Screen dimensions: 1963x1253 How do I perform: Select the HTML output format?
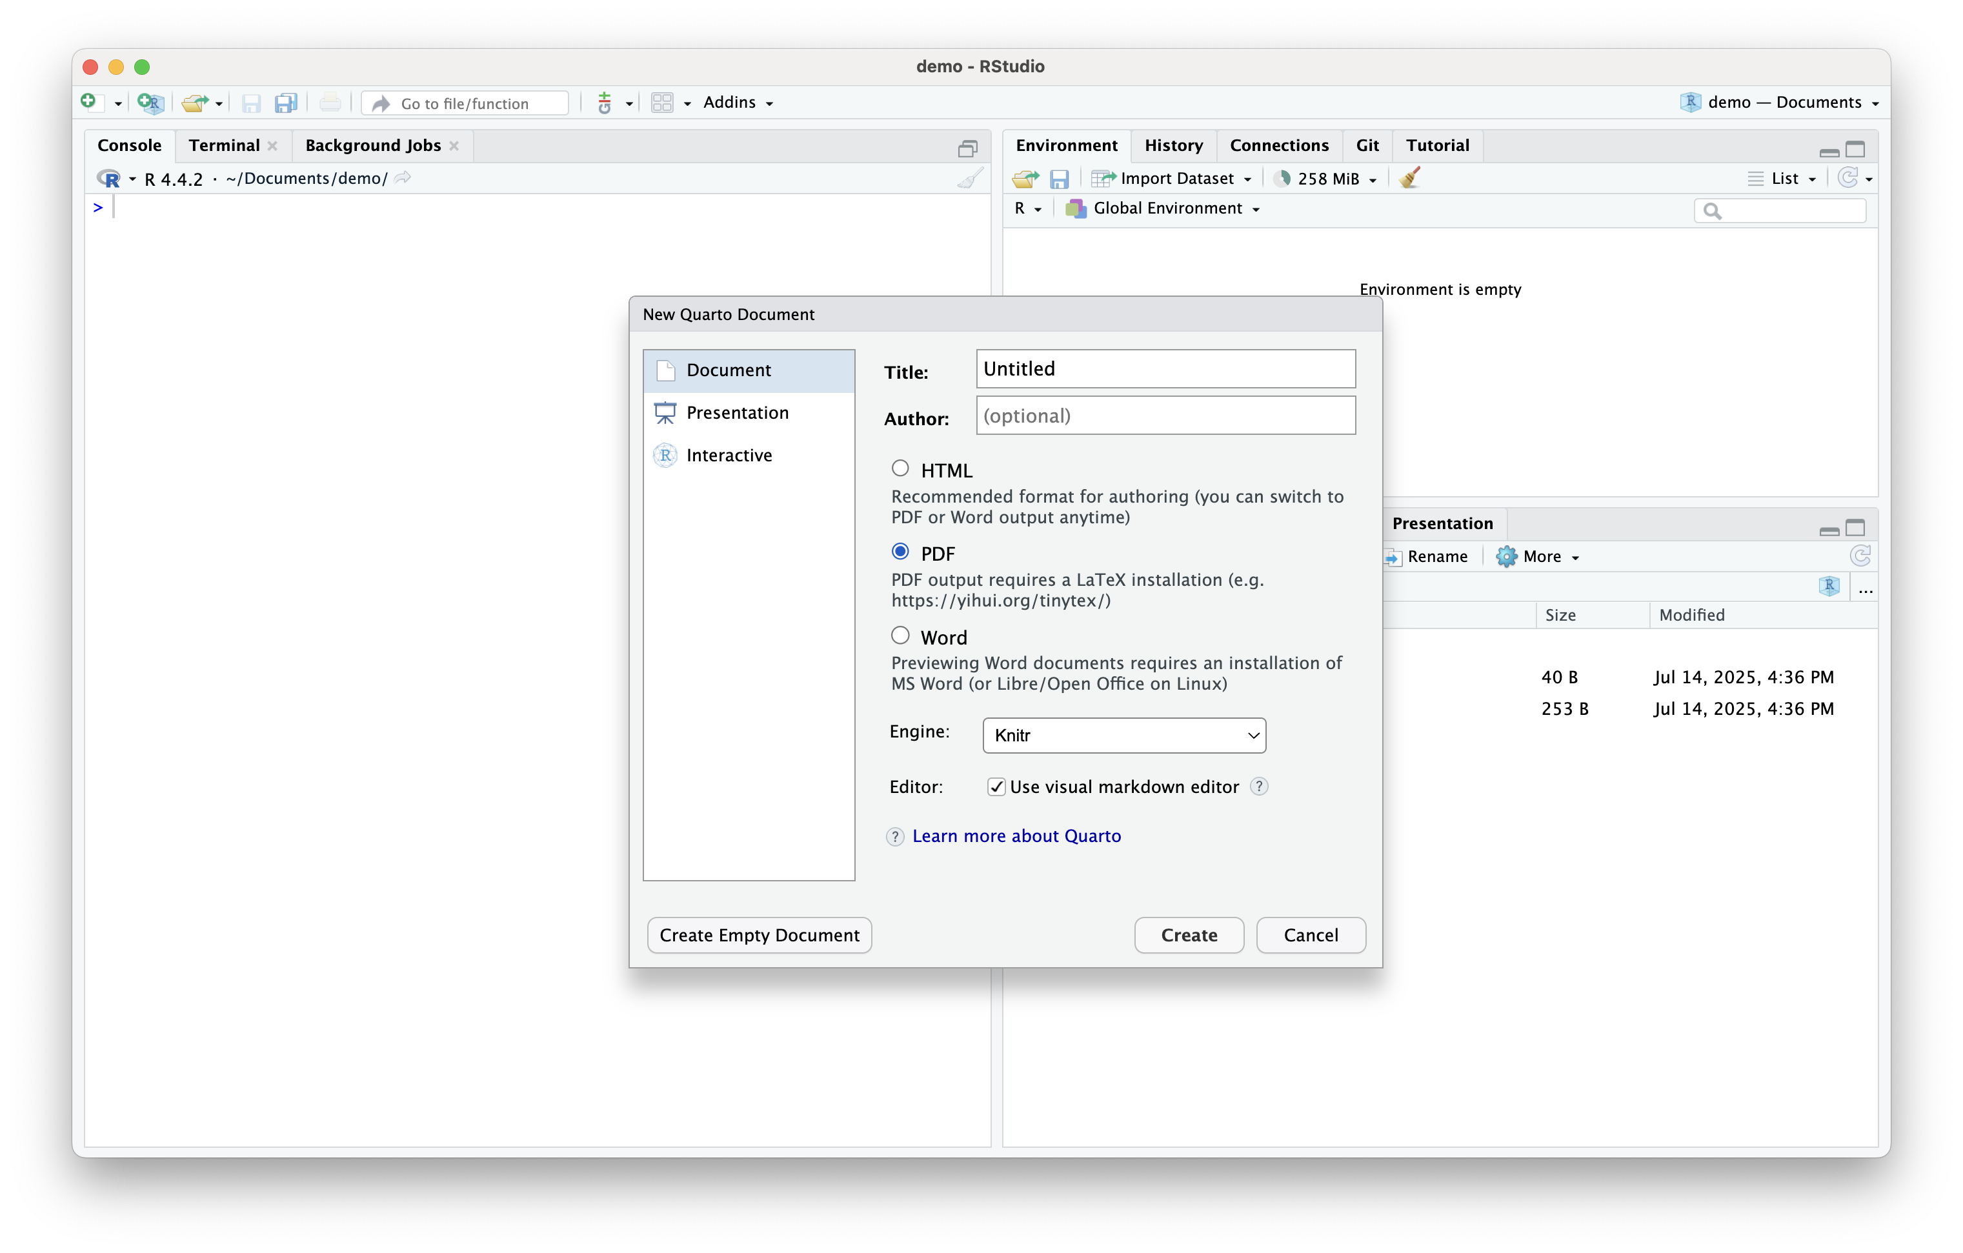(x=900, y=469)
